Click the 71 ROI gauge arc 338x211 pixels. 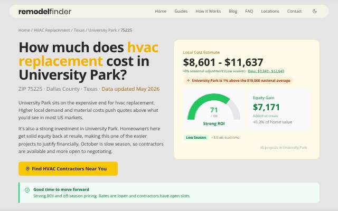coord(213,107)
